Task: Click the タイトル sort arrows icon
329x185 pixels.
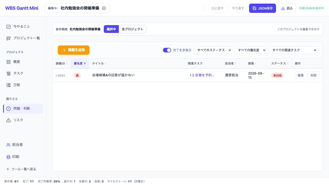Action: 106,63
